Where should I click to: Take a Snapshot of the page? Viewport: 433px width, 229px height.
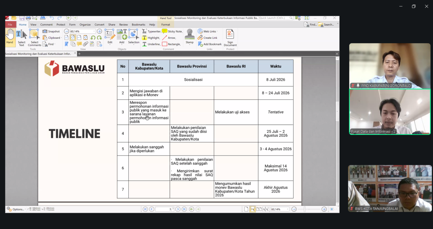51,31
